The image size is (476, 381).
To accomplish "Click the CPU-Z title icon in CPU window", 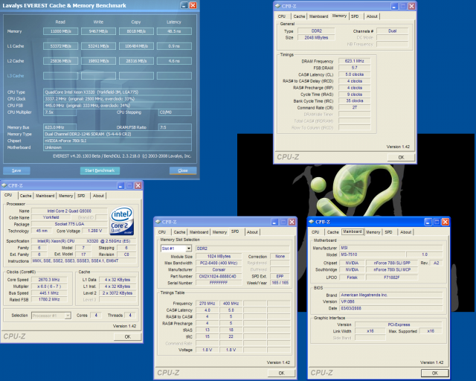I will pos(4,185).
